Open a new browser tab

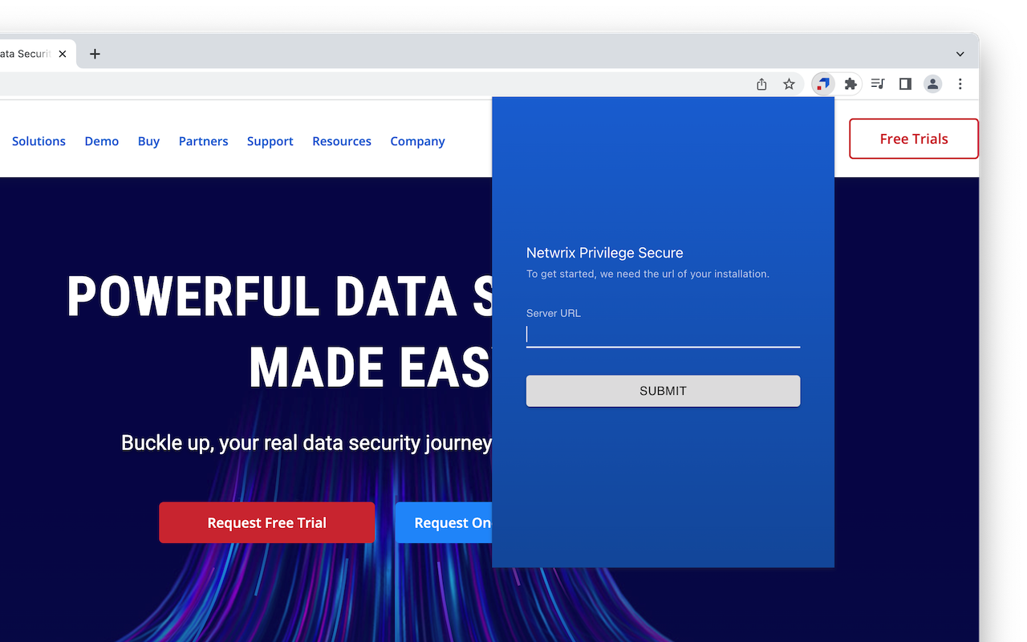click(x=95, y=54)
